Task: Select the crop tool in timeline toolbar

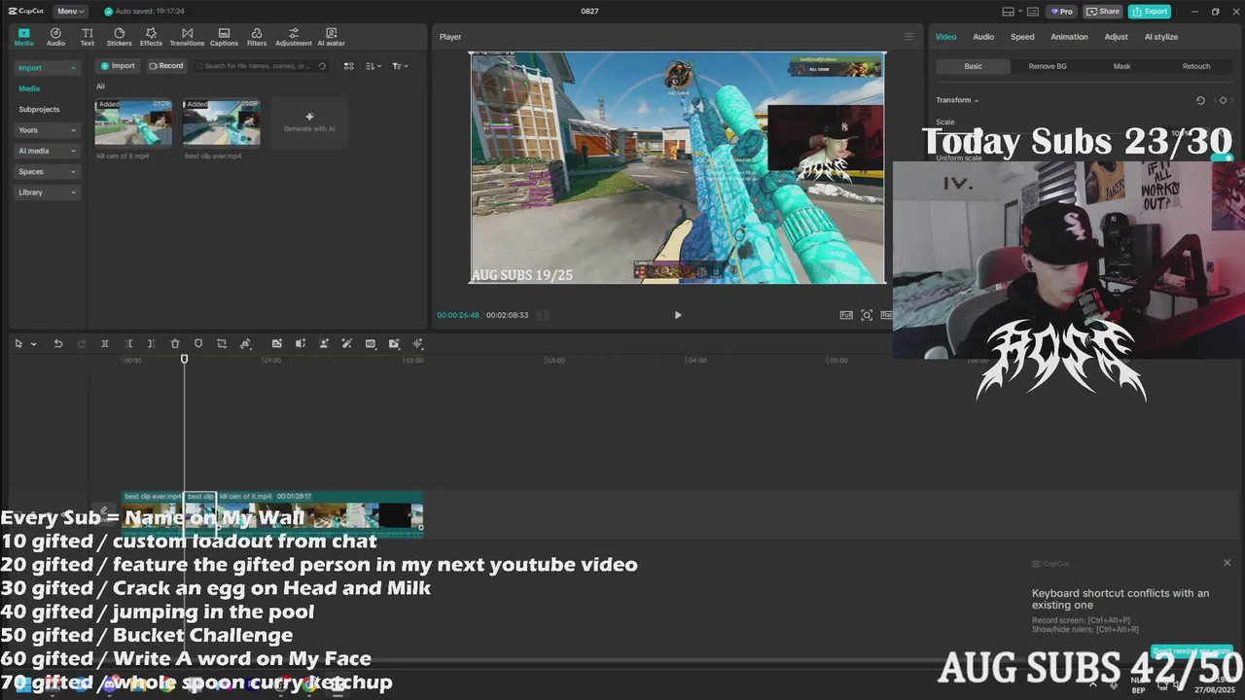Action: pos(222,343)
